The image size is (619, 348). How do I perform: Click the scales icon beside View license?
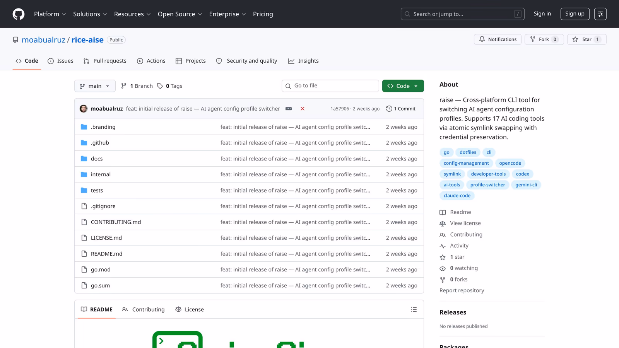click(x=443, y=223)
